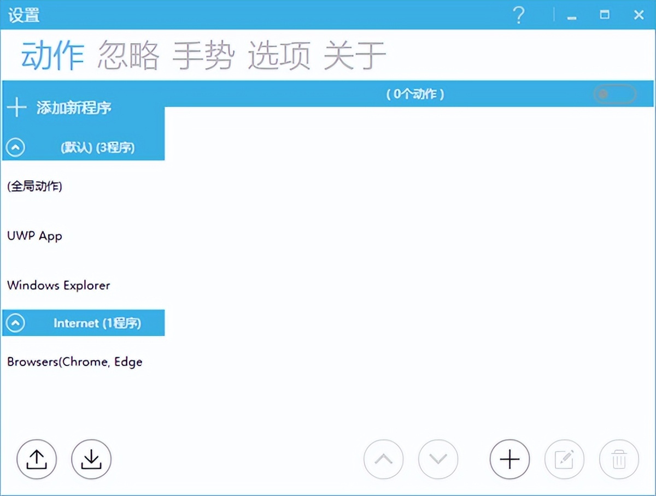Select the Browsers(Chrome, Edge entry
Image resolution: width=656 pixels, height=496 pixels.
tap(74, 362)
